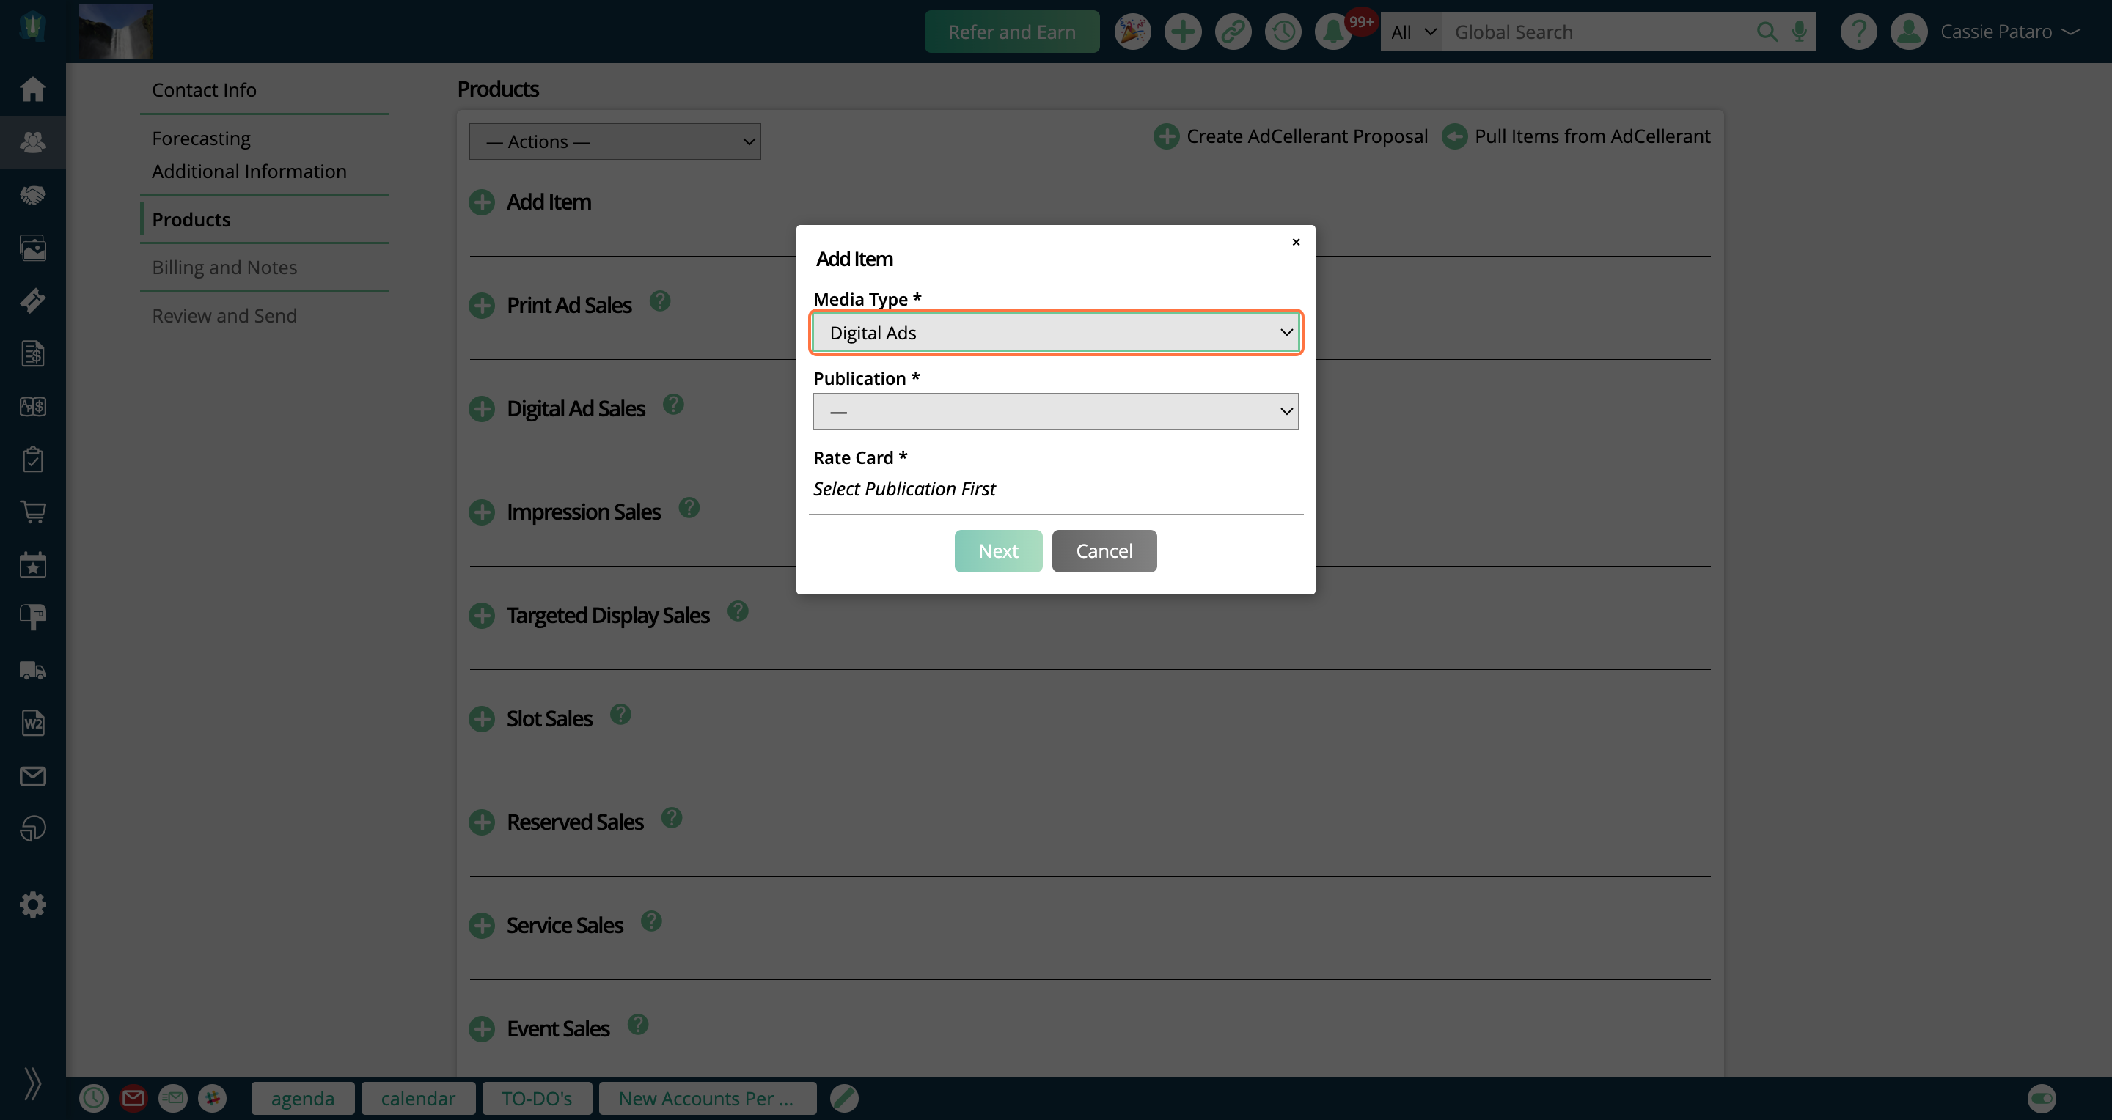Open New Accounts Per tab in bottom bar
Viewport: 2112px width, 1120px height.
coord(707,1099)
